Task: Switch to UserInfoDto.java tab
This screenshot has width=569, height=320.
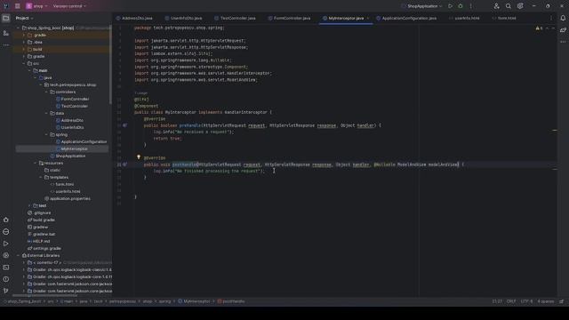Action: click(184, 18)
